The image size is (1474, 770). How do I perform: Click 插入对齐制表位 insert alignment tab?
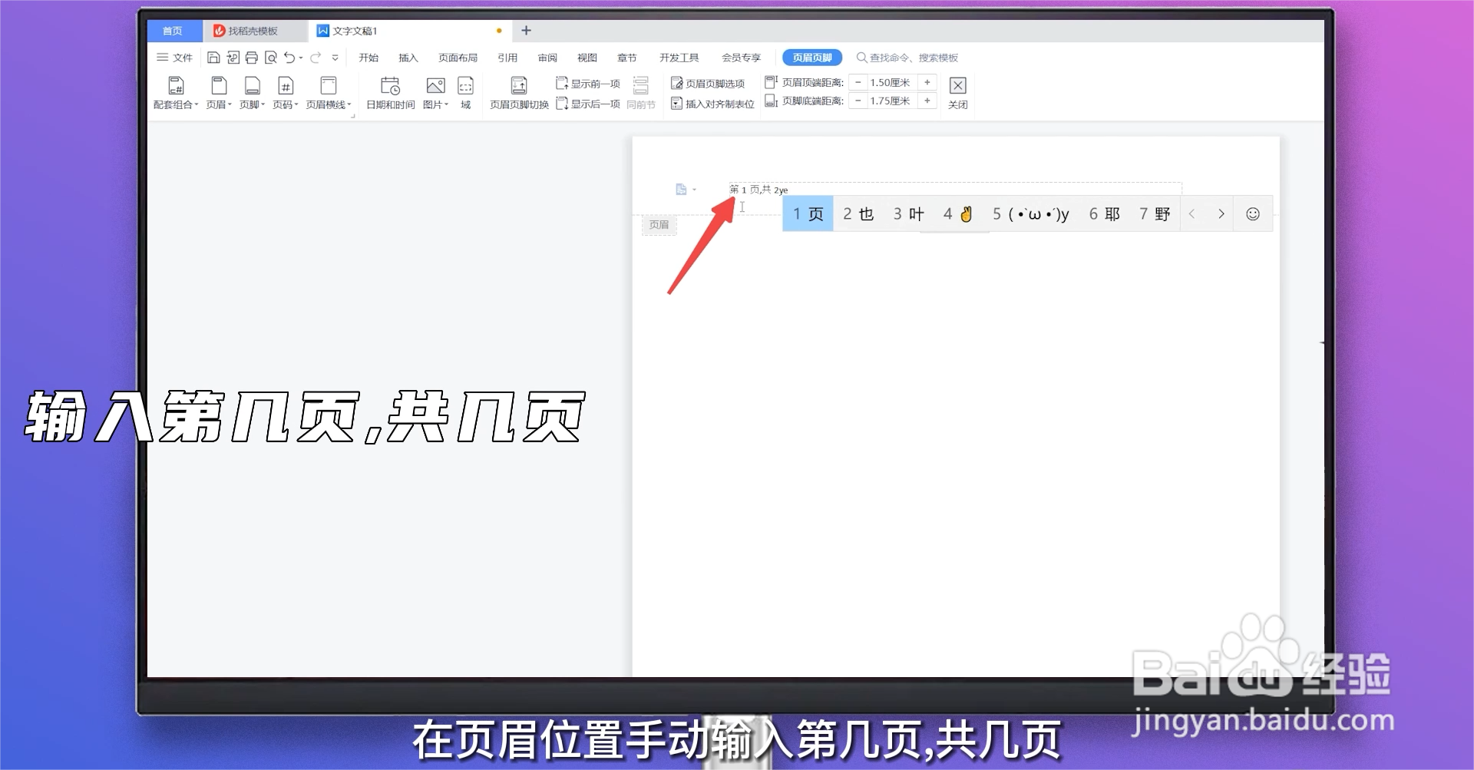pyautogui.click(x=712, y=104)
